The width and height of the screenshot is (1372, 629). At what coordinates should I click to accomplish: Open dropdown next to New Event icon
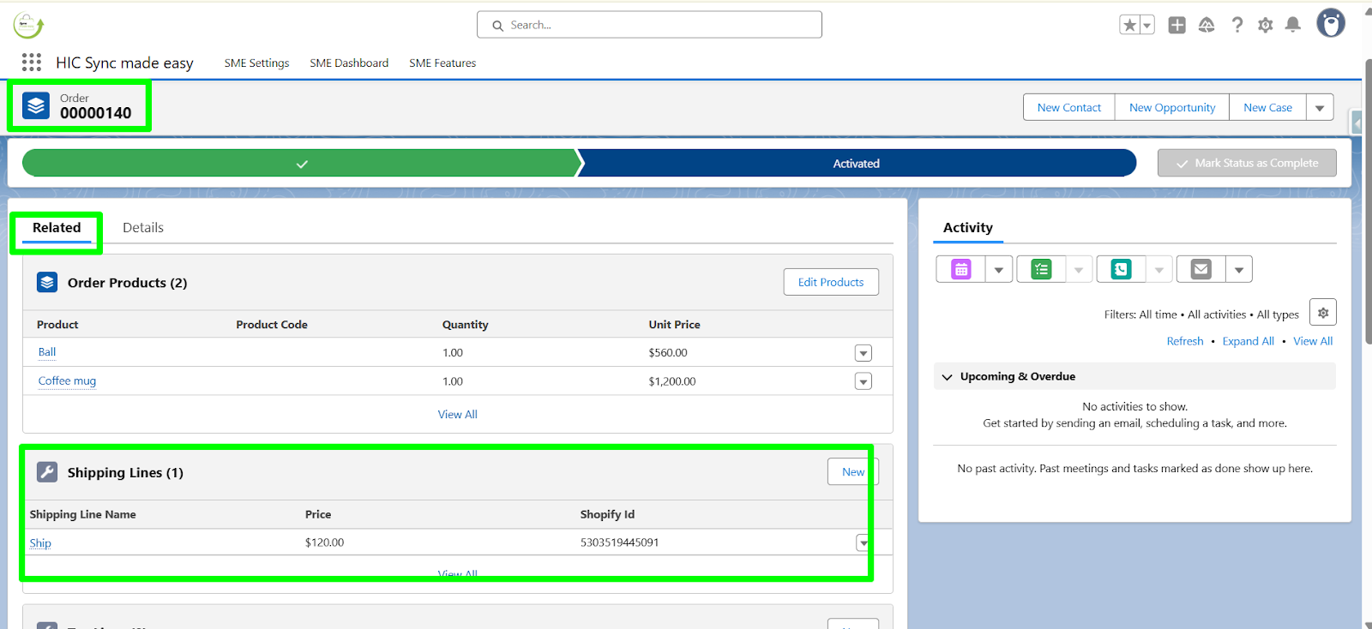(998, 270)
